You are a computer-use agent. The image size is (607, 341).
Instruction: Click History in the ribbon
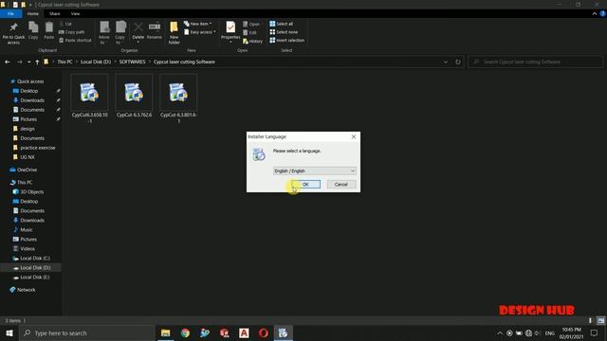[x=253, y=41]
